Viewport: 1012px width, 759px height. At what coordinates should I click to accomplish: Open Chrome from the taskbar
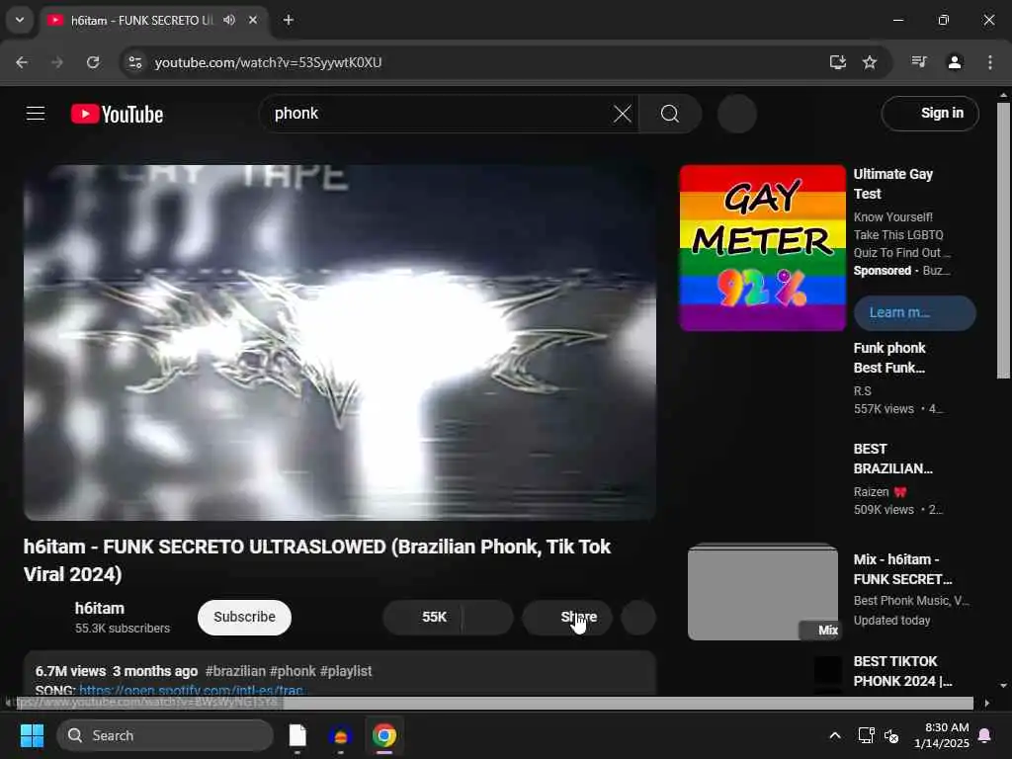pos(384,735)
